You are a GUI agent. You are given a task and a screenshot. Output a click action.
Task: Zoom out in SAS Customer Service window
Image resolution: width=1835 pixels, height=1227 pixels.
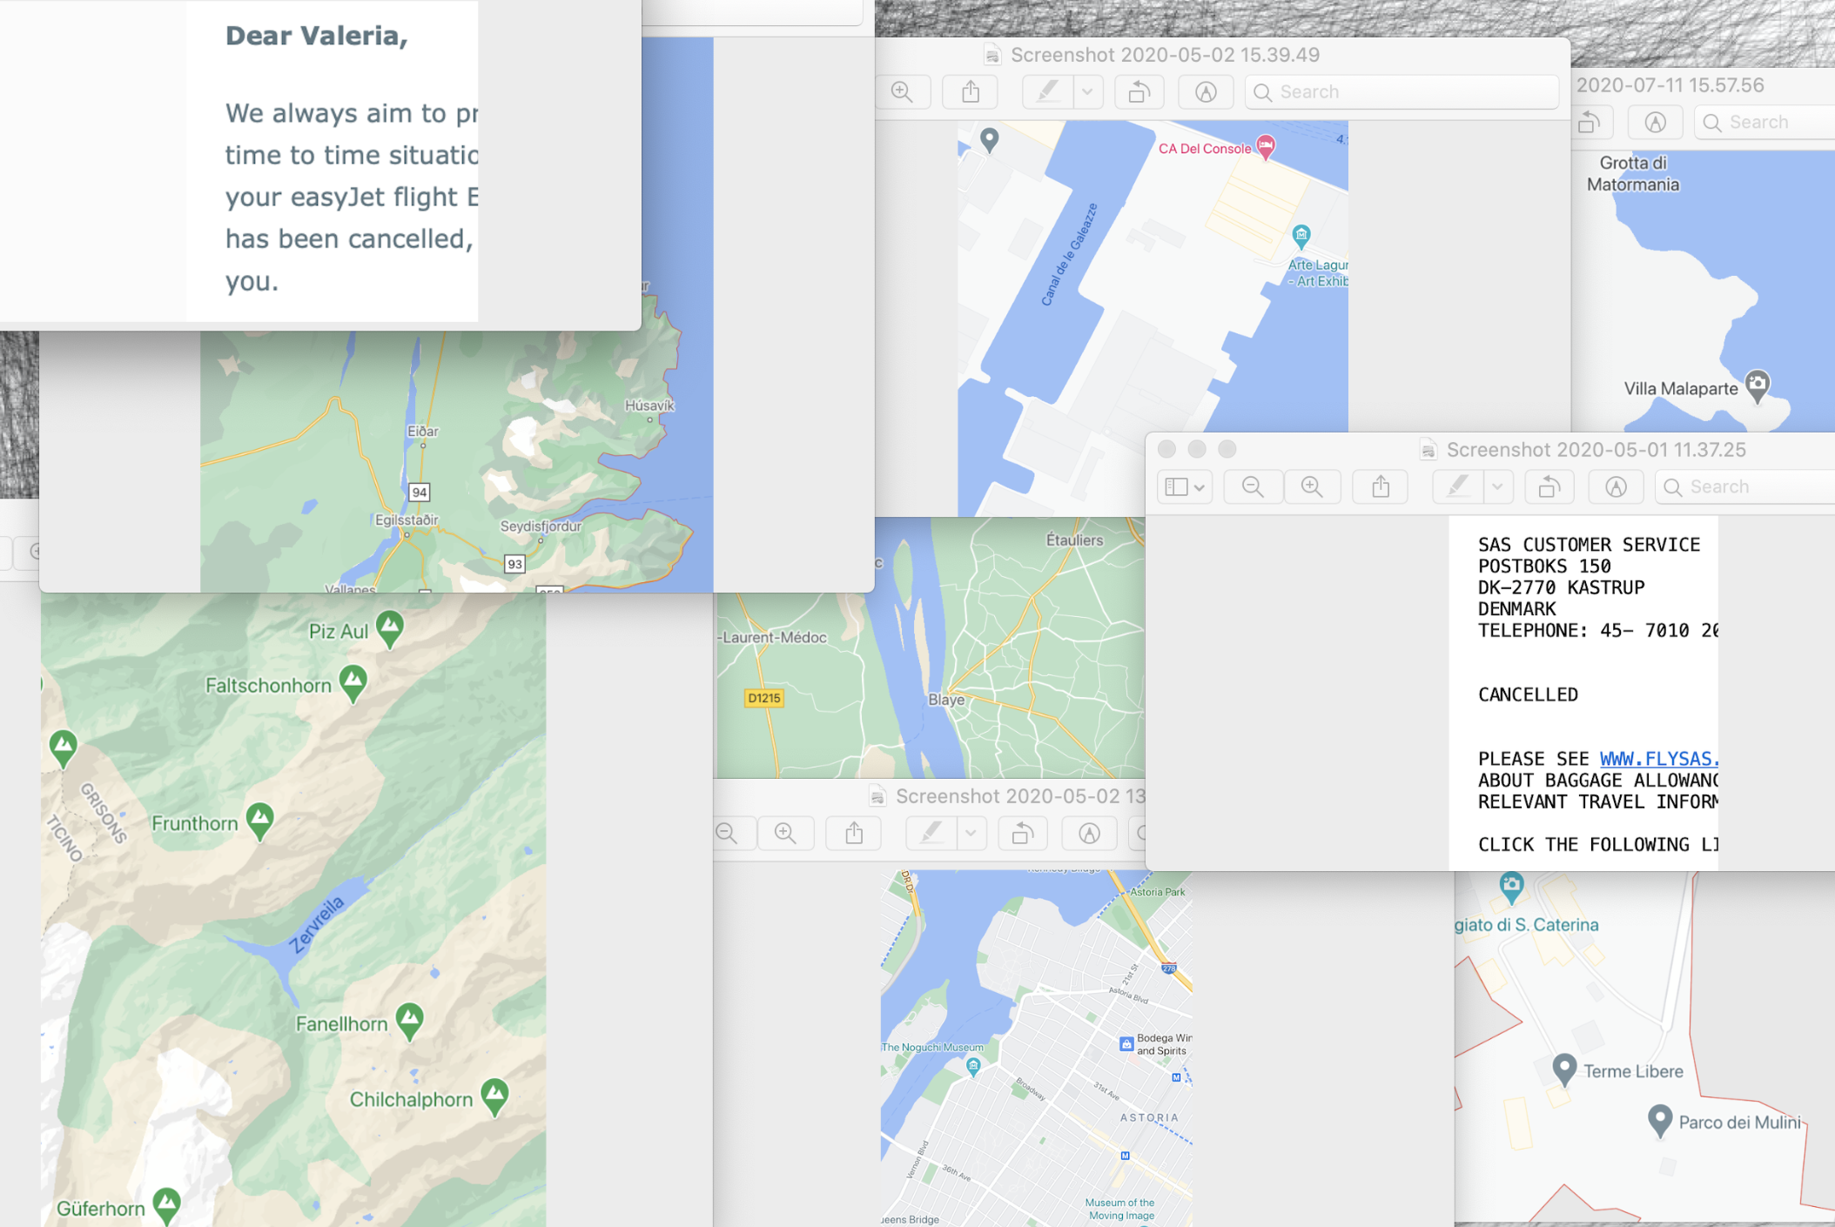(x=1253, y=486)
